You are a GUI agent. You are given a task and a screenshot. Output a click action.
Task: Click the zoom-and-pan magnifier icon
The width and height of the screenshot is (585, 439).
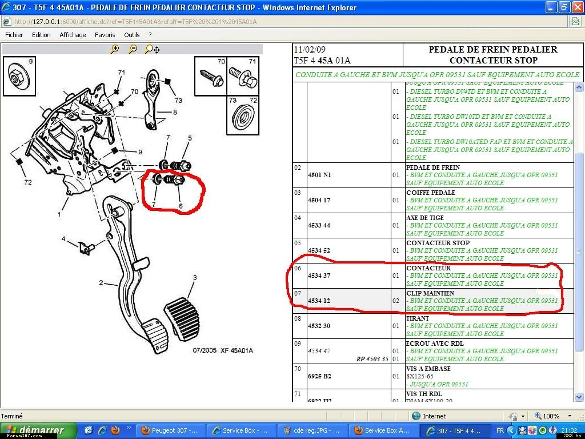click(x=152, y=49)
